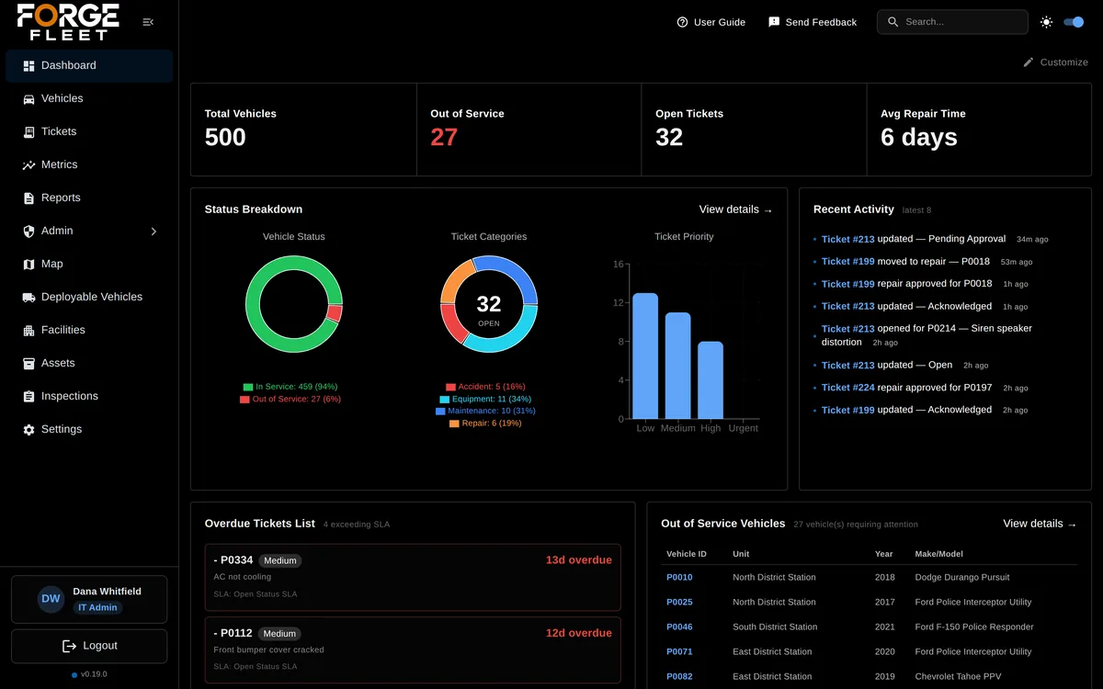Toggle the dark mode switch
This screenshot has width=1103, height=689.
coord(1074,22)
